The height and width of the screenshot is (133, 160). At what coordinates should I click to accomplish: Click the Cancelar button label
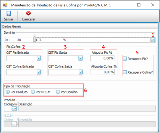(29, 19)
